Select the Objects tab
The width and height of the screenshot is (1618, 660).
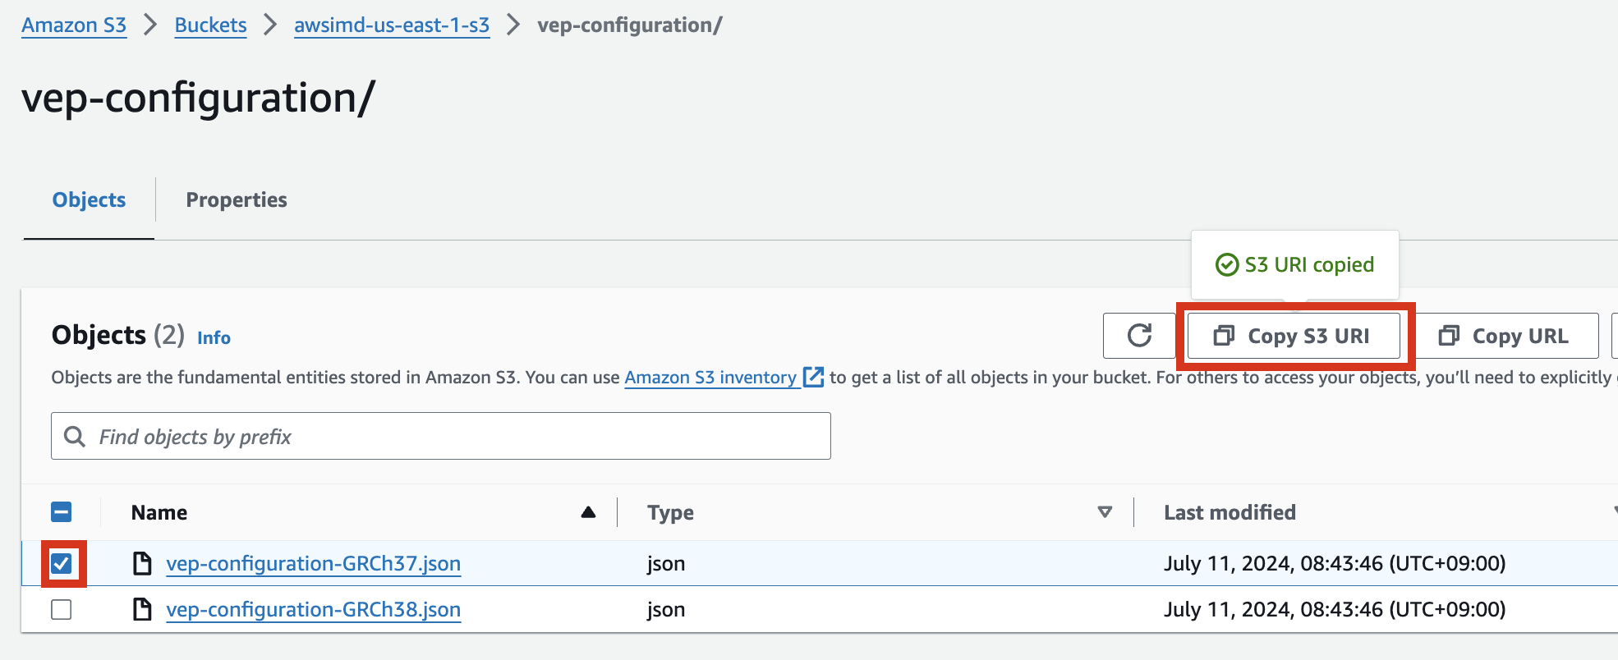(x=89, y=199)
